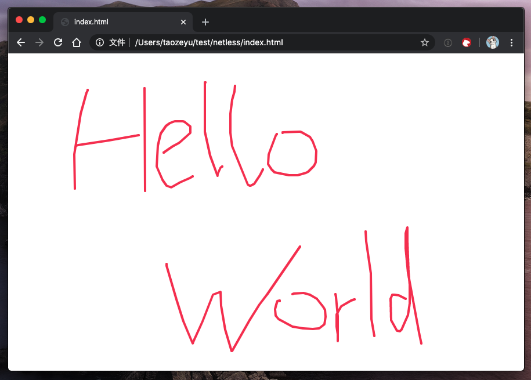The width and height of the screenshot is (531, 380).
Task: Open the grey circular extension icon
Action: click(x=447, y=43)
